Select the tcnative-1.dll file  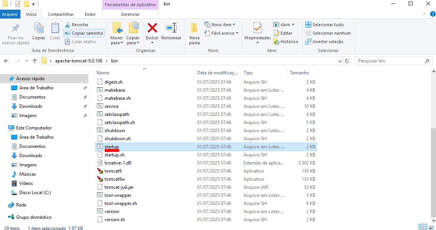tap(117, 163)
